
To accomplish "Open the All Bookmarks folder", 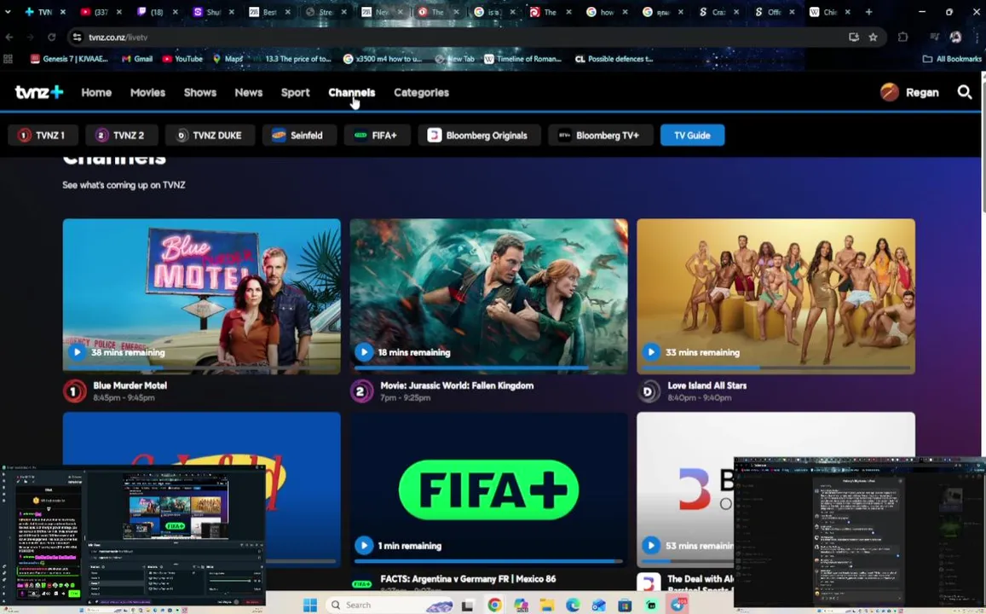I will [952, 59].
